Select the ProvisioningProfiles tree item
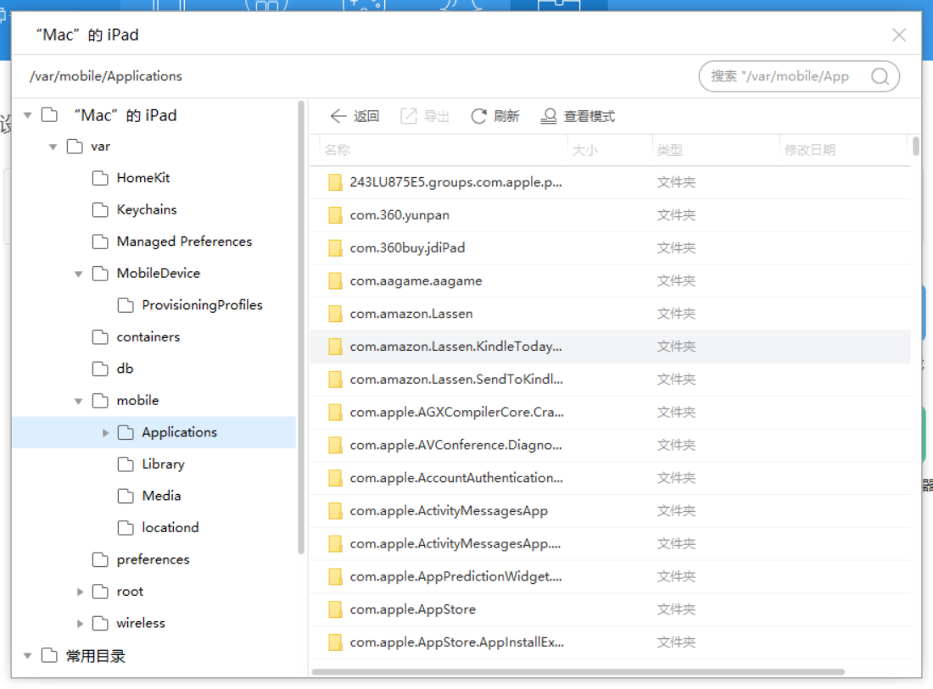This screenshot has height=689, width=933. pos(203,305)
